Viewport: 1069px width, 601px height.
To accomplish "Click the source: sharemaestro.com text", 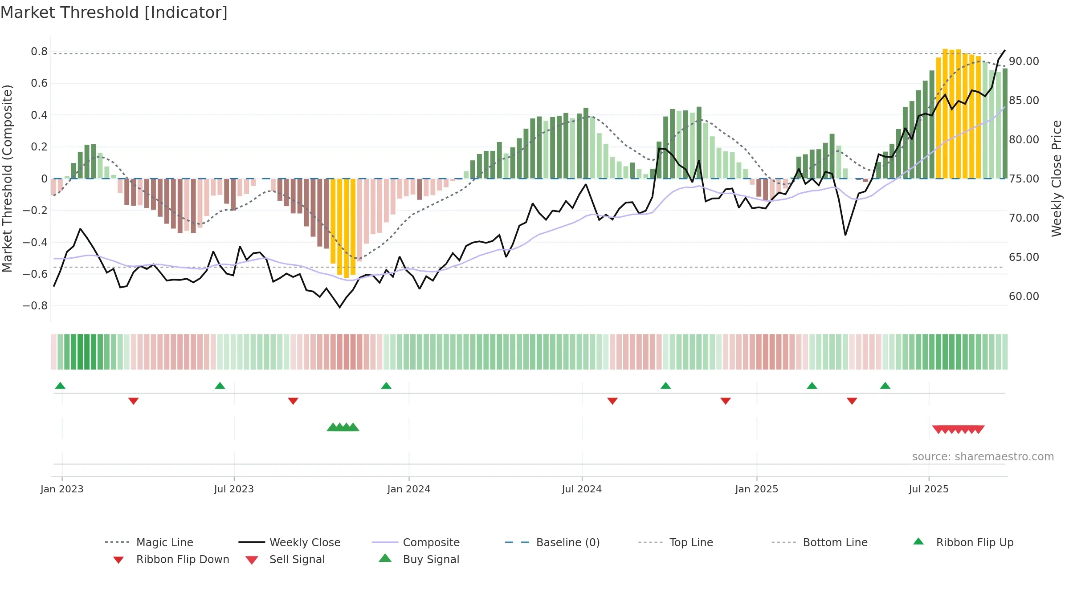I will tap(983, 457).
